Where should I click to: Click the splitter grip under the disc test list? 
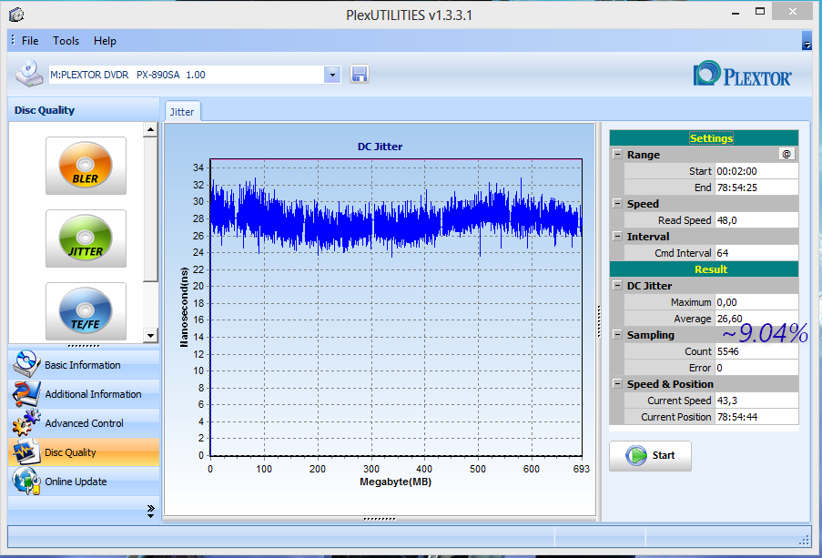coord(84,346)
